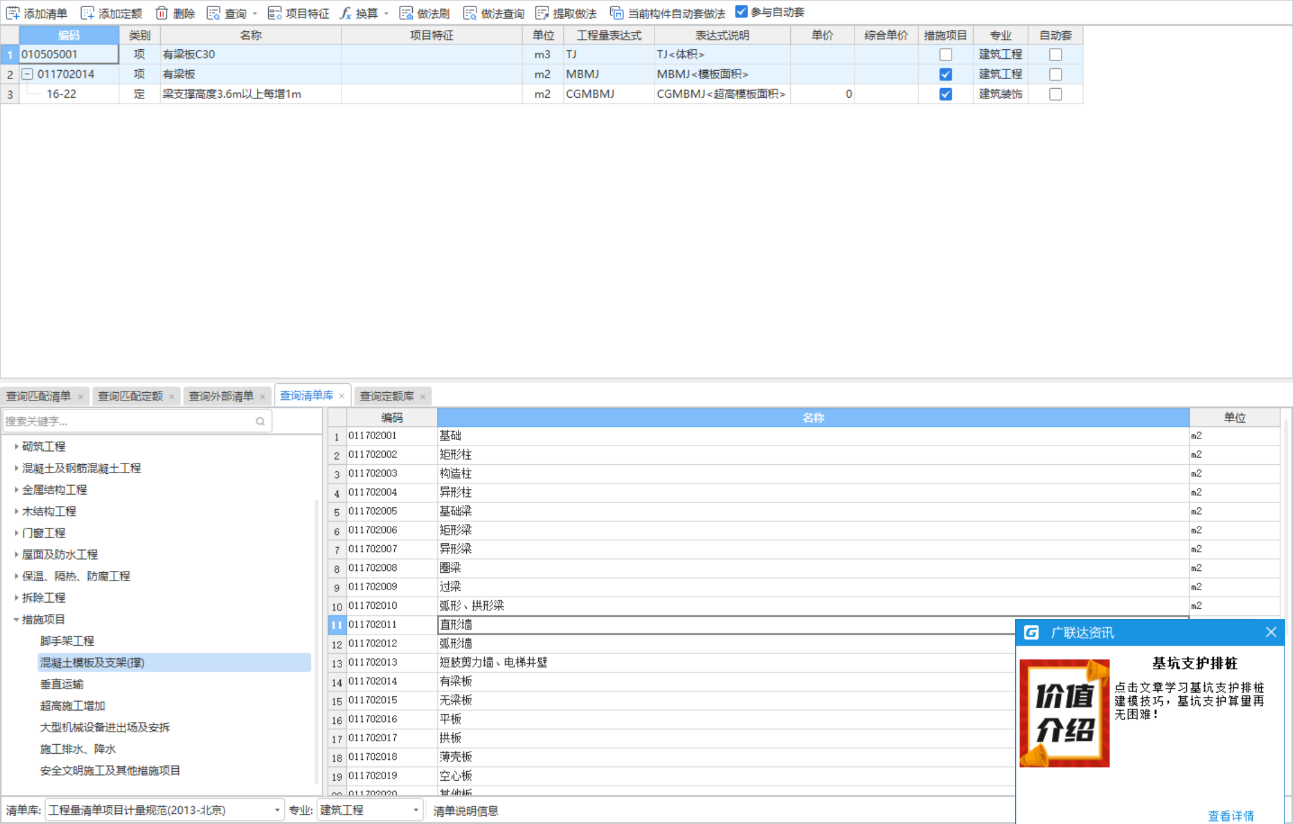Switch to the 查询定额库 tab
Image resolution: width=1293 pixels, height=824 pixels.
(x=386, y=396)
